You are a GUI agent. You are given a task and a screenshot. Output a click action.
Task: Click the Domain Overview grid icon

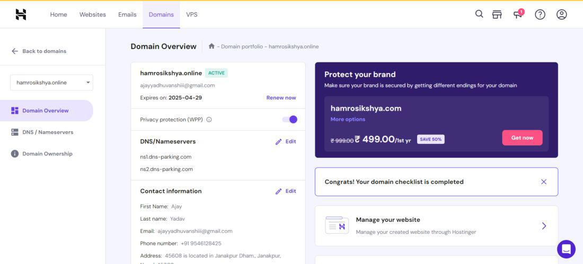point(15,111)
